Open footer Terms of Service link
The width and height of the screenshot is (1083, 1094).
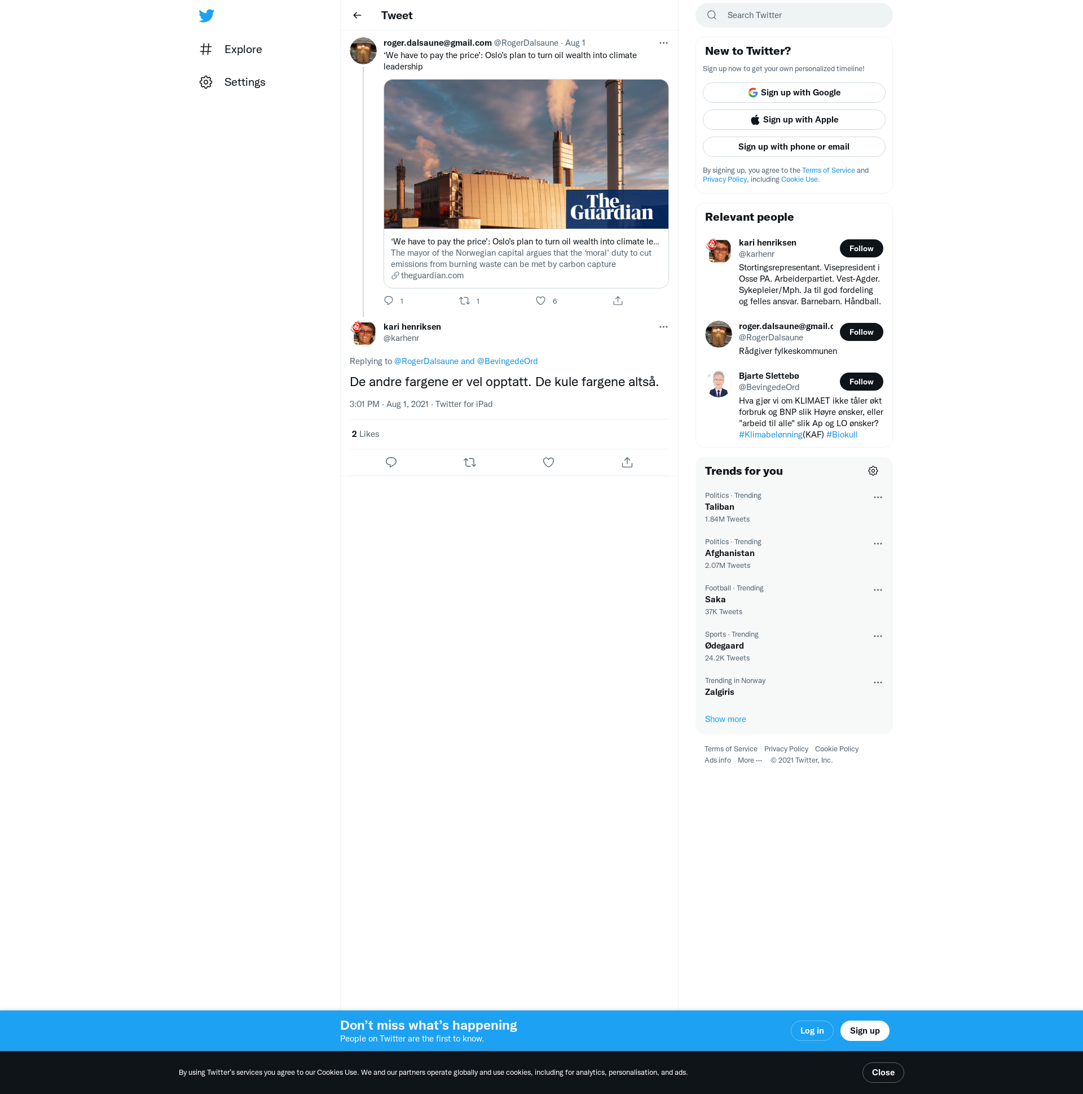point(730,749)
